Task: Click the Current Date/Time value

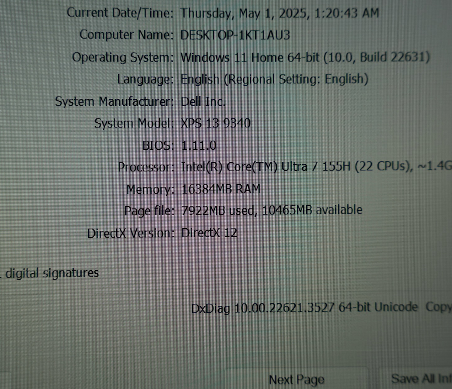Action: click(x=279, y=13)
